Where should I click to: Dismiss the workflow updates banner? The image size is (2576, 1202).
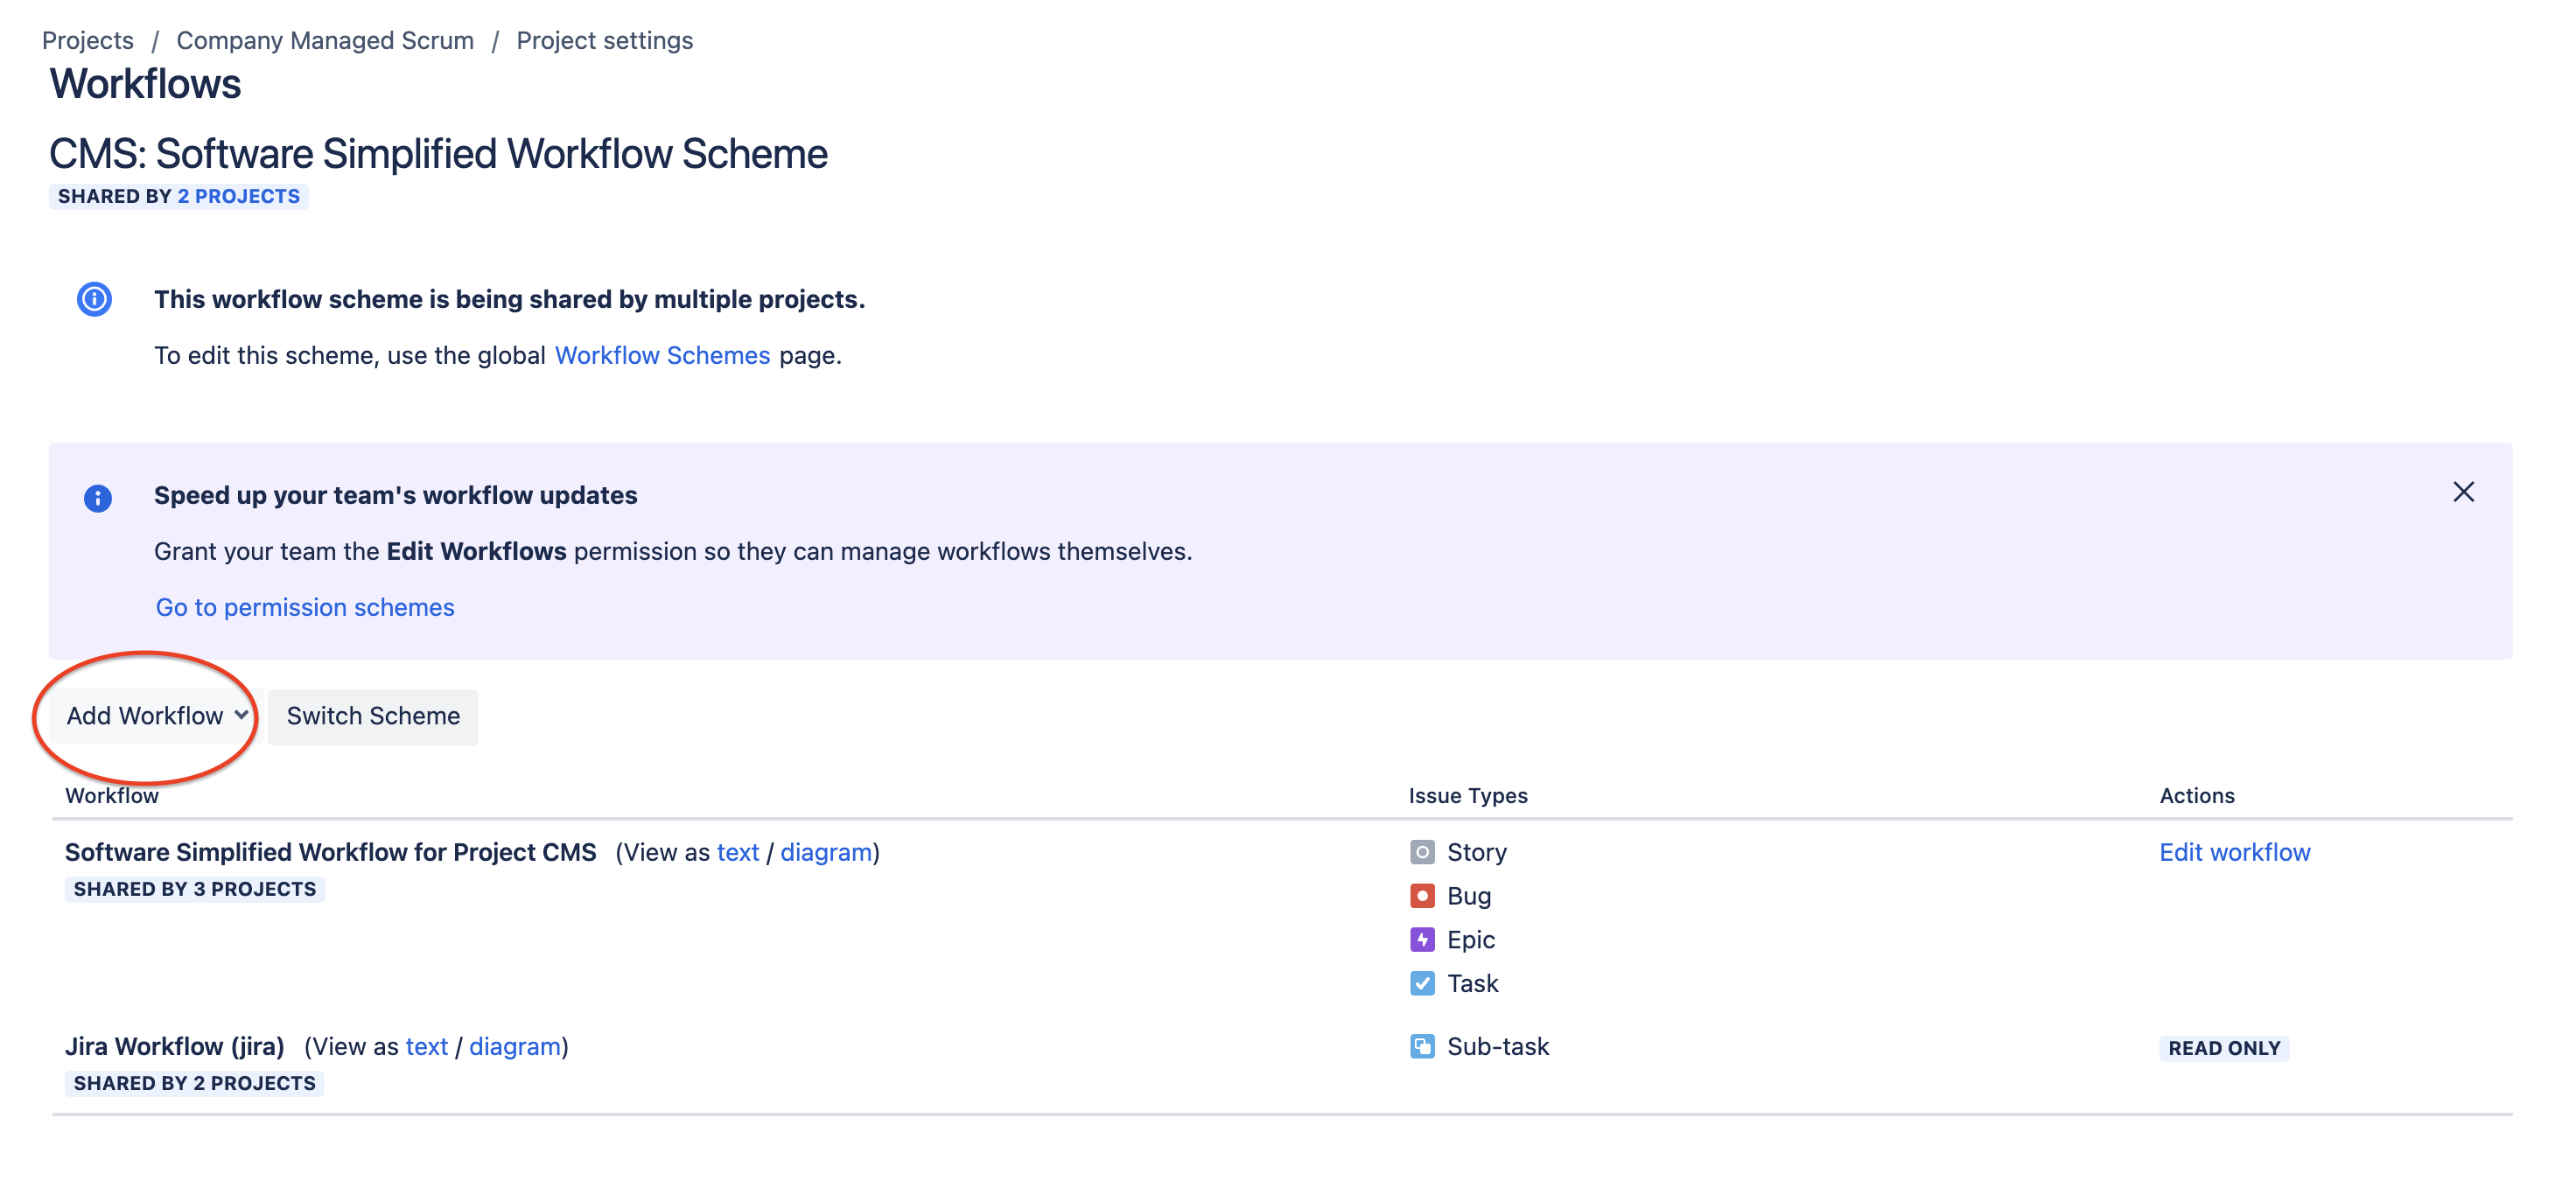tap(2462, 492)
